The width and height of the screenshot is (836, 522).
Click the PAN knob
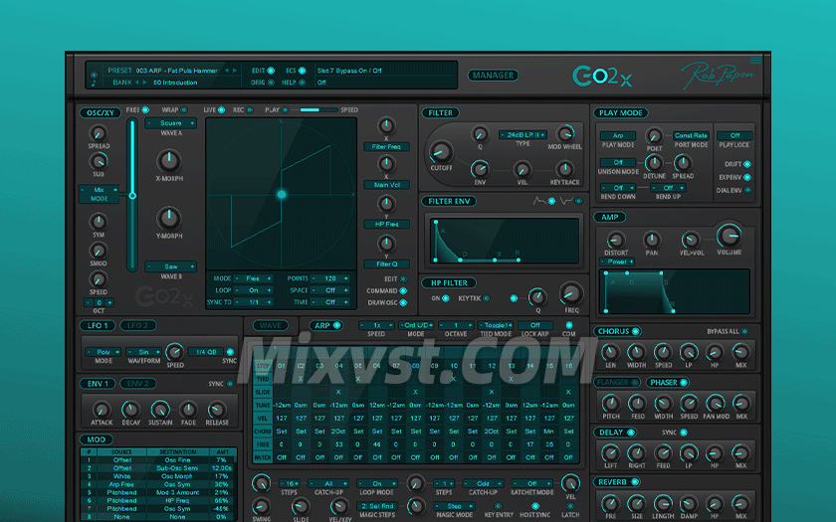(652, 240)
